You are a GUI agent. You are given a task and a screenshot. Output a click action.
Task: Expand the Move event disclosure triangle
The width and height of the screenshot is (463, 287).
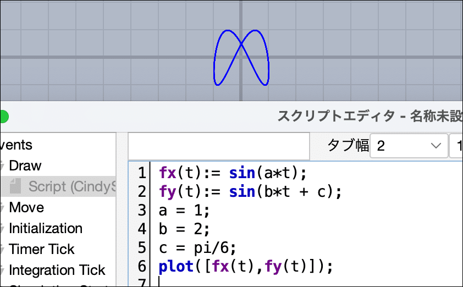[x=2, y=208]
